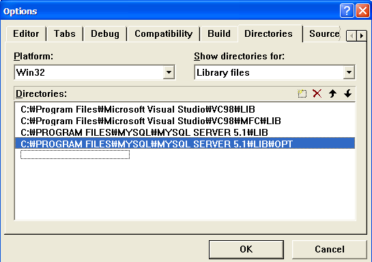Screen dimensions: 372x262
Task: Show tabs further left with arrow
Action: 352,35
